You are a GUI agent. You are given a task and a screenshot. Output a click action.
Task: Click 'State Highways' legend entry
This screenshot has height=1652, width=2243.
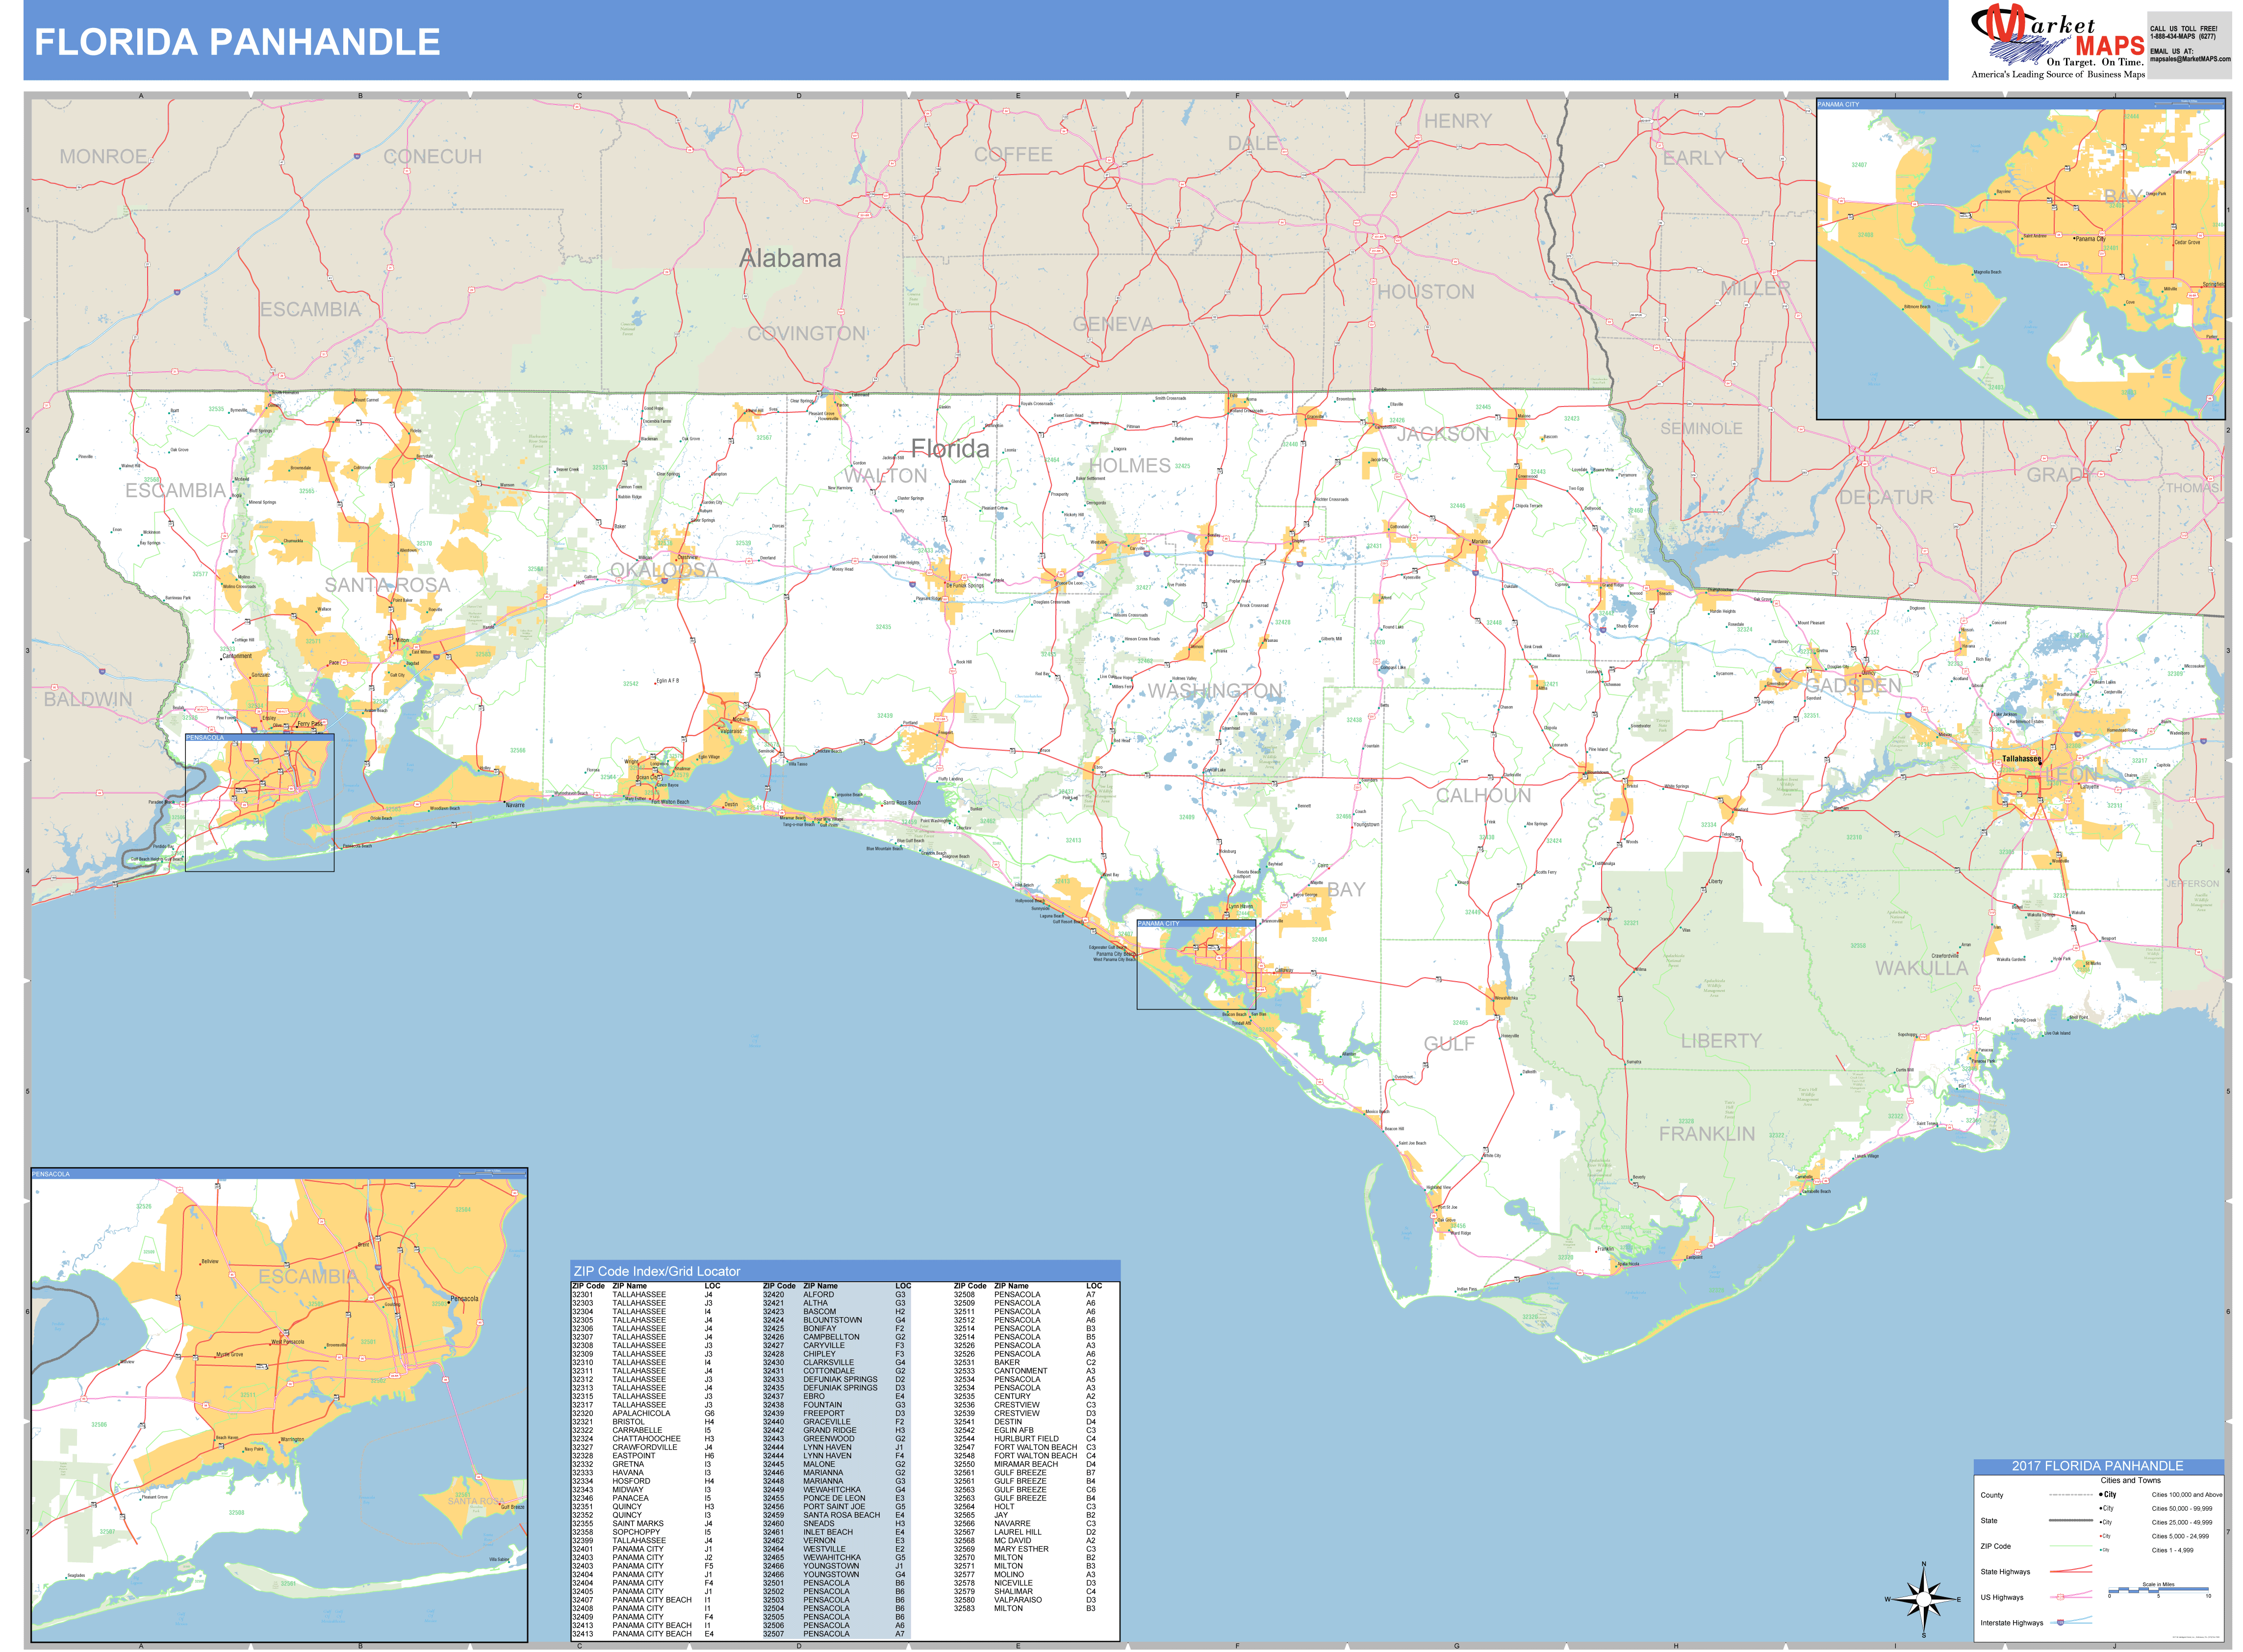2005,1571
